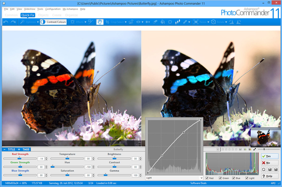Uncheck the Red histogram channel checkbox

click(x=207, y=178)
